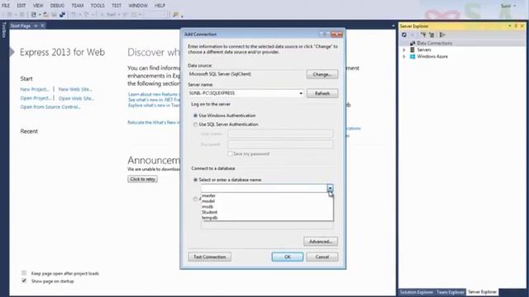Open the Start debug target dropdown
529x297 pixels.
[x=119, y=15]
